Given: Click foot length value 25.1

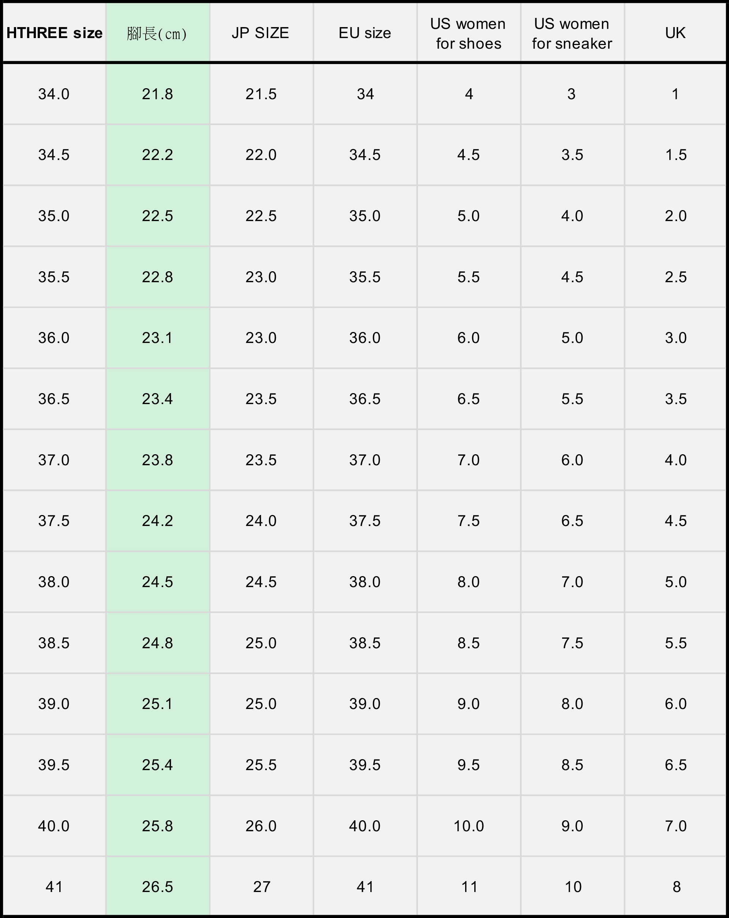Looking at the screenshot, I should (x=158, y=704).
